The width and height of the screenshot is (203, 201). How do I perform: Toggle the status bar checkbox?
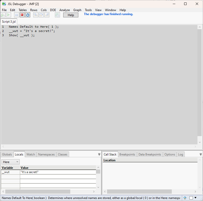191,198
